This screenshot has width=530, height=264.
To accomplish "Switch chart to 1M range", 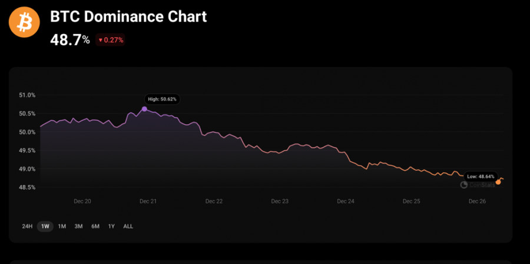I will point(62,226).
